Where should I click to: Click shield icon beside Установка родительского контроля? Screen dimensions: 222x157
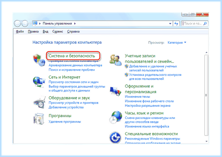[127, 75]
